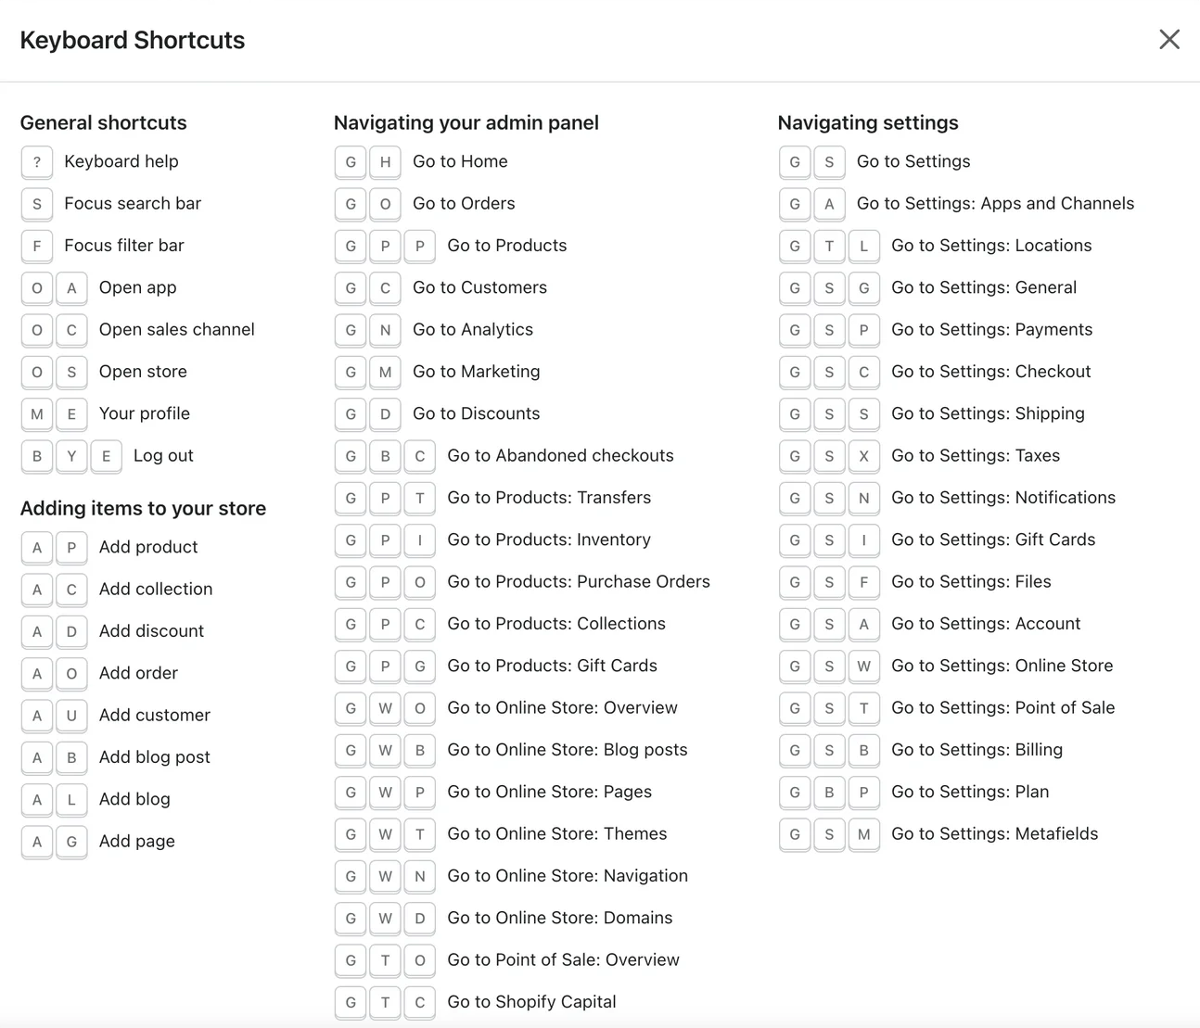Click the N key beside Go to Analytics
Screen dimensions: 1200x1028
click(385, 330)
